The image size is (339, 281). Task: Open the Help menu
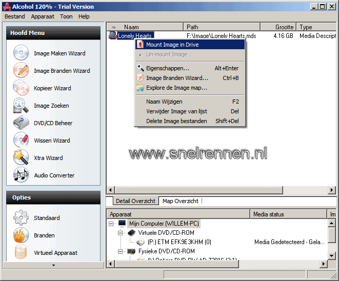(x=84, y=16)
